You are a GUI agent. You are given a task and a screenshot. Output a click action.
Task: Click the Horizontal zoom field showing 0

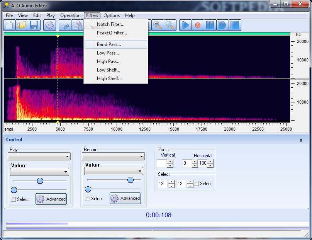[x=187, y=163]
